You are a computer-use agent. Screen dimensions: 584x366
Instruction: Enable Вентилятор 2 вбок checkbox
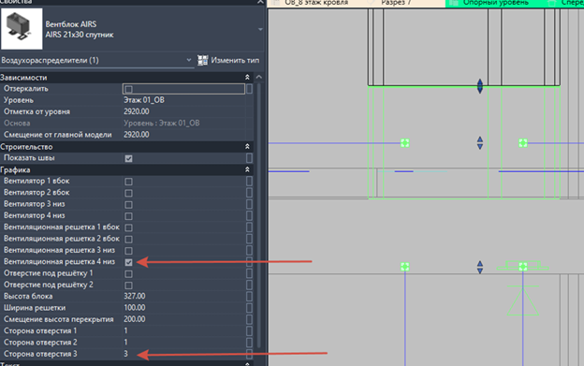click(128, 193)
